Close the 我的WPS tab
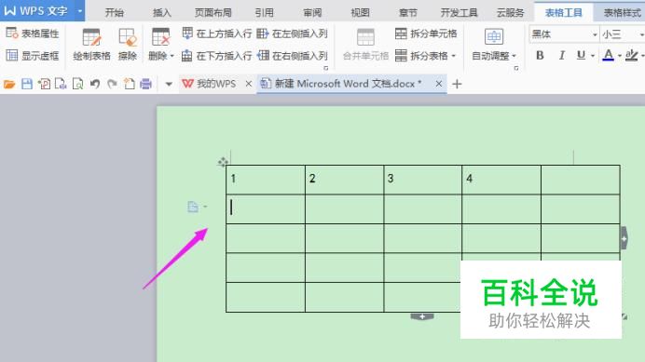This screenshot has height=362, width=645. [249, 84]
